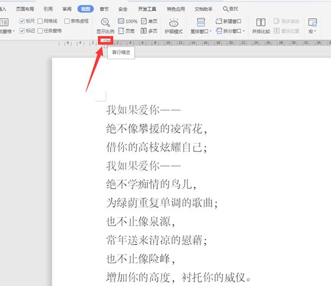
Task: Switch to 单页 single page view
Action: click(149, 21)
